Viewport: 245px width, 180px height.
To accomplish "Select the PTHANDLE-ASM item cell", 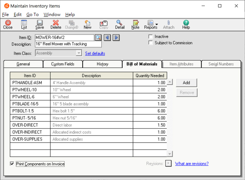I will [x=30, y=83].
